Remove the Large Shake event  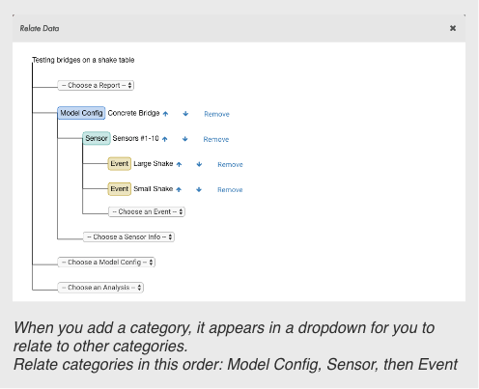pyautogui.click(x=230, y=164)
